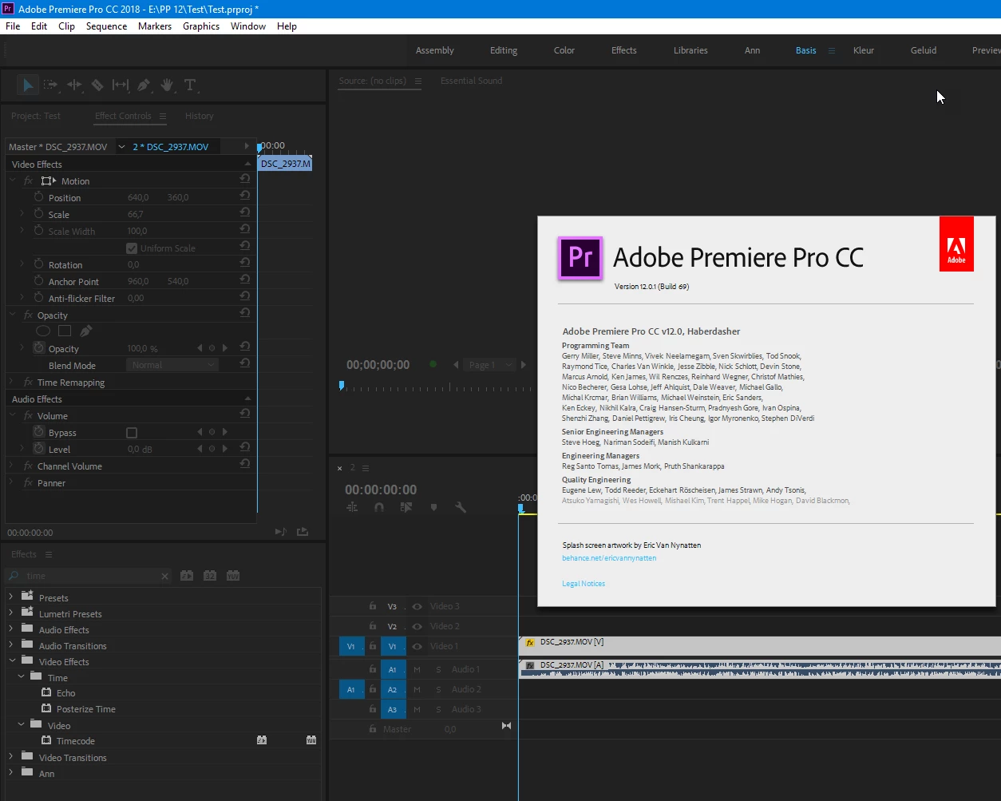1001x801 pixels.
Task: Click the 2 * DSC_2937.MOV sequence clip label
Action: (171, 147)
